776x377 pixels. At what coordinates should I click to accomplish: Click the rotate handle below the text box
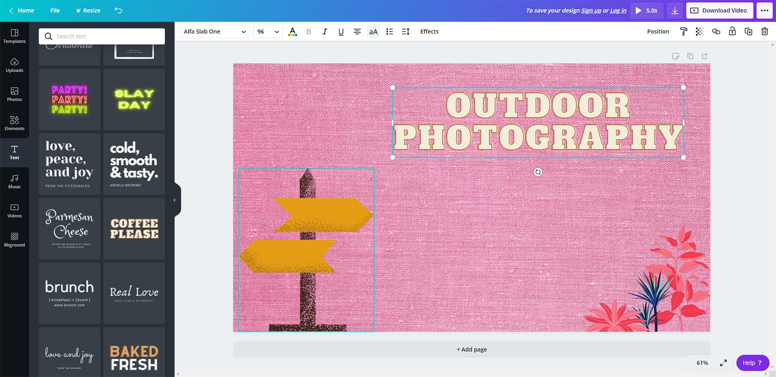coord(538,172)
